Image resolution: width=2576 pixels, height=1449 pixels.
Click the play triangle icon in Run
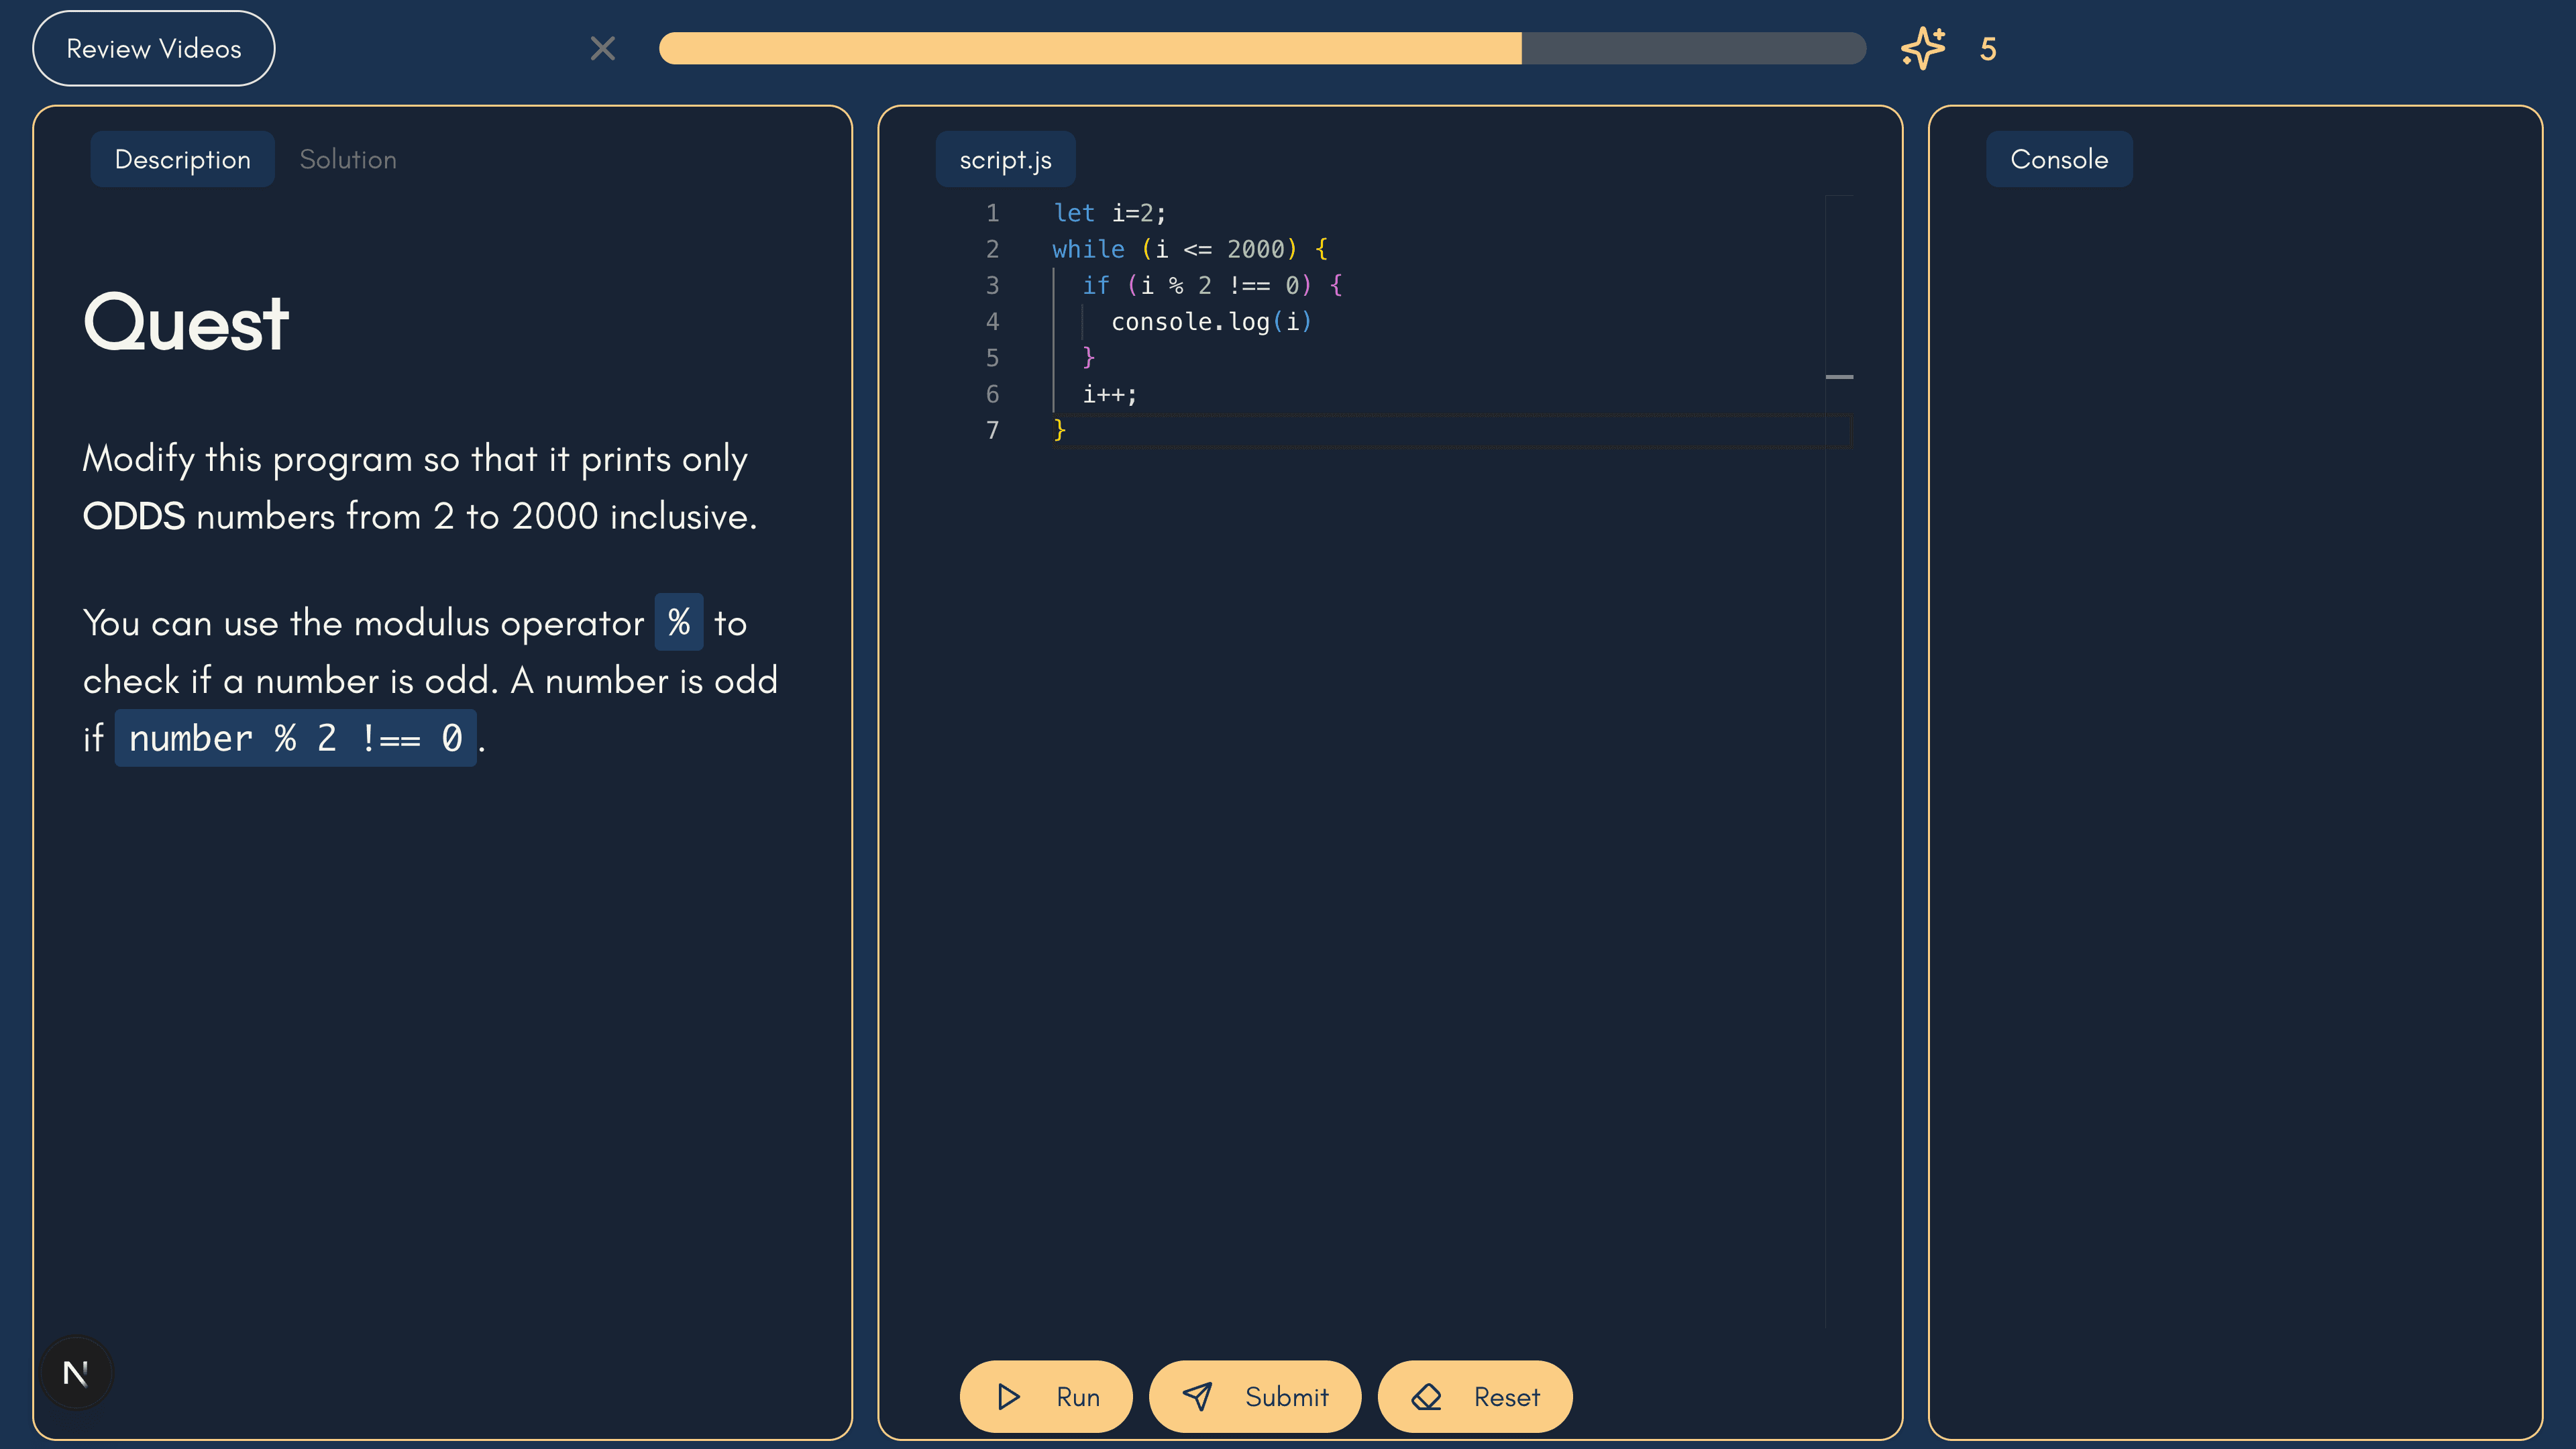[1009, 1396]
